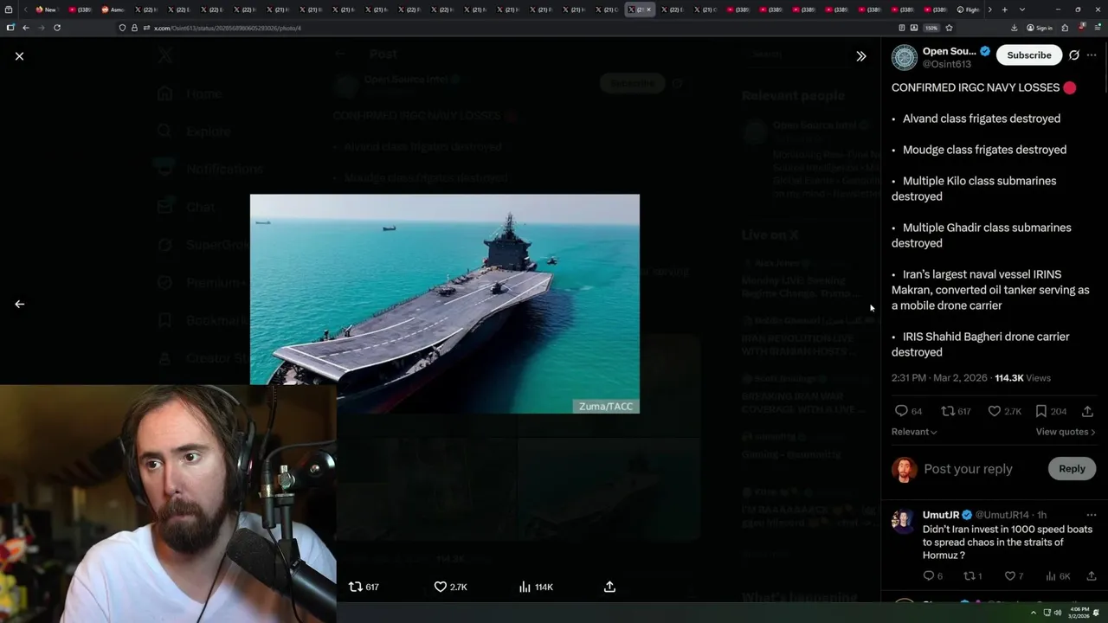The width and height of the screenshot is (1108, 623).
Task: Close the photo viewer with the X
Action: coord(19,55)
